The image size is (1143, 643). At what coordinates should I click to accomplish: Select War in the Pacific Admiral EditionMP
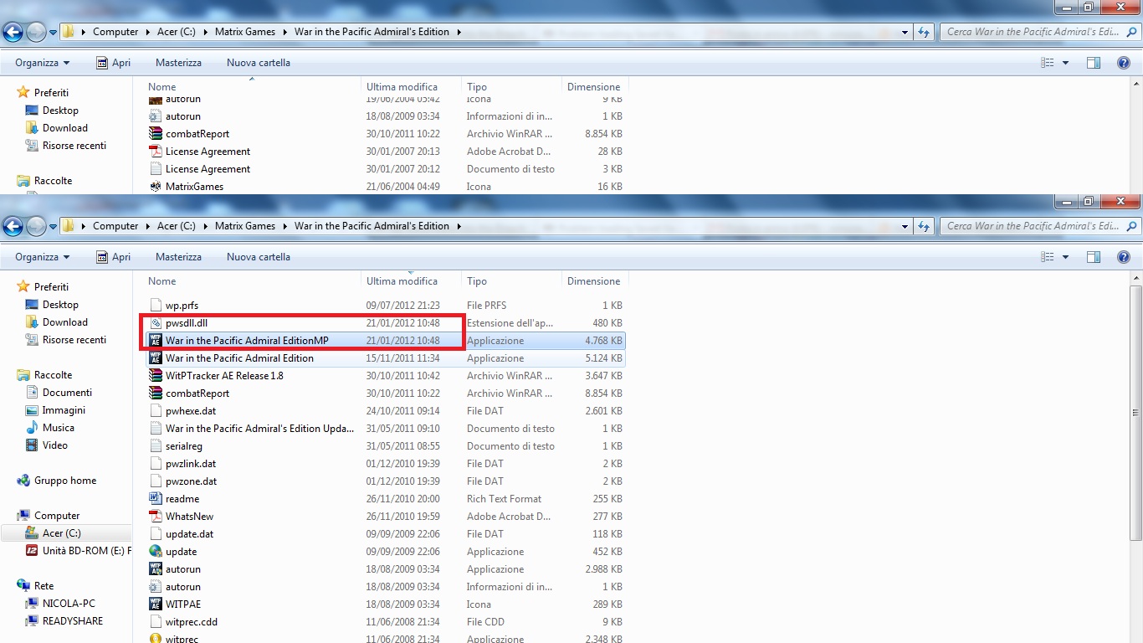coord(384,341)
